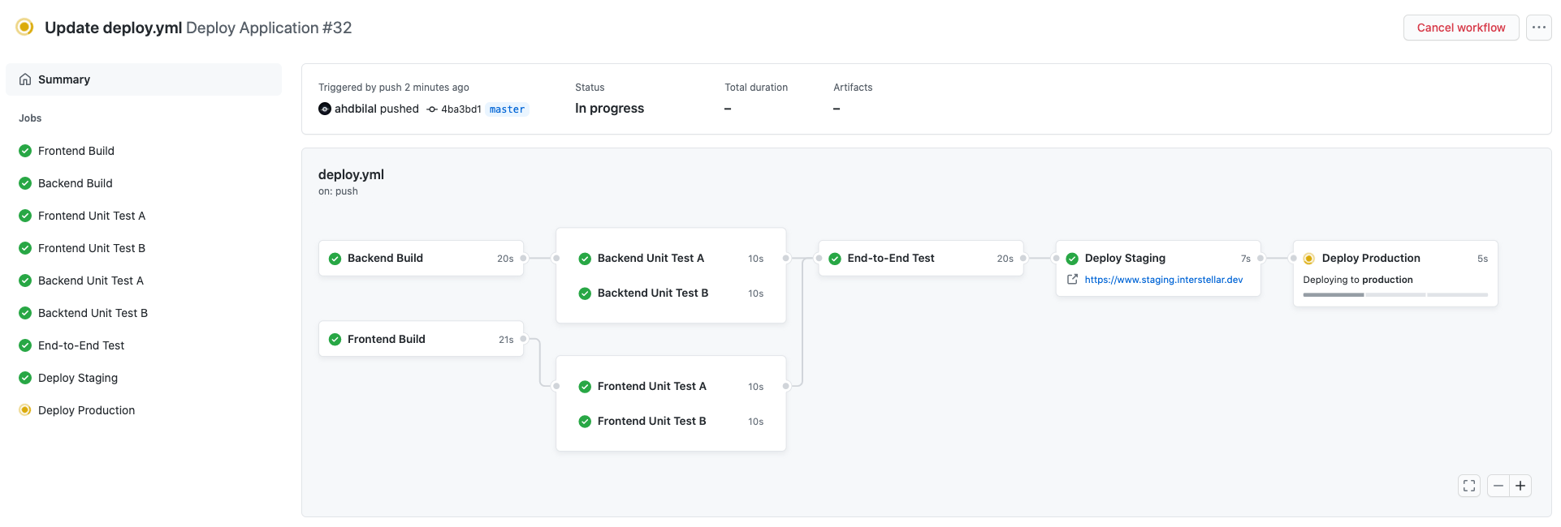Screen dimensions: 1561x527
Task: Zoom in the workflow graph
Action: 1520,486
